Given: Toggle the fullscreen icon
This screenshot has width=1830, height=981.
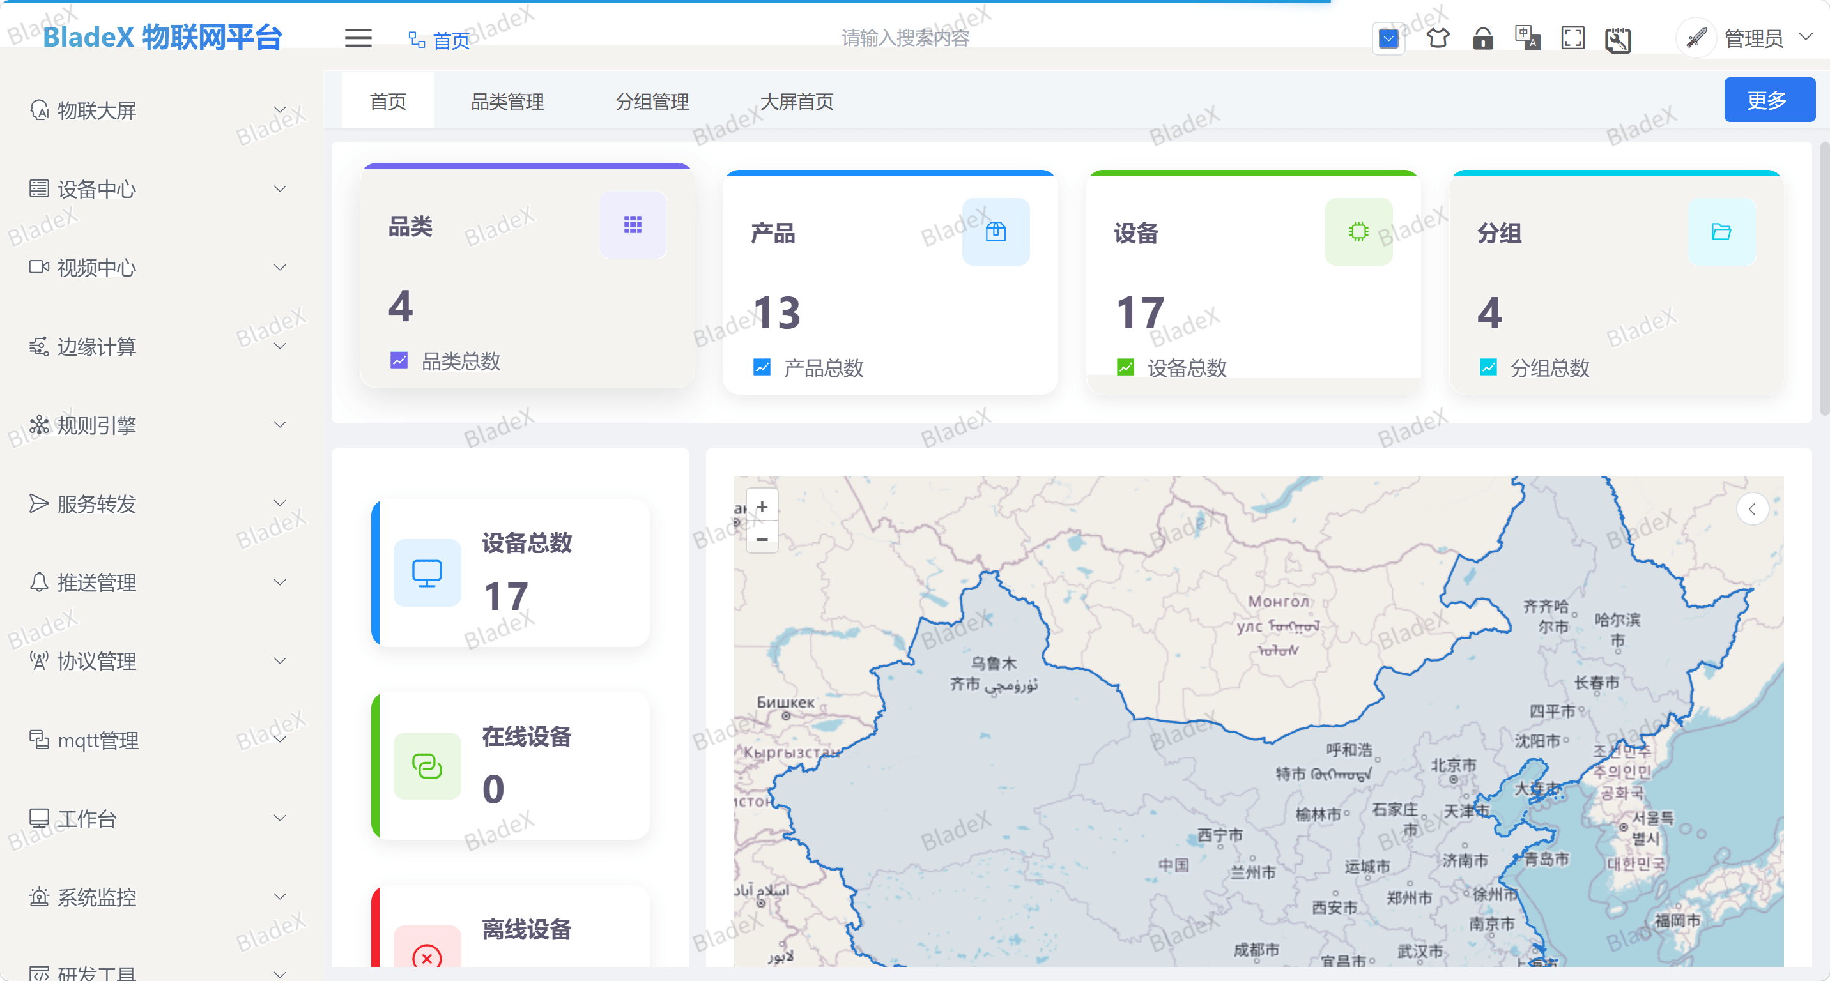Looking at the screenshot, I should click(1573, 38).
